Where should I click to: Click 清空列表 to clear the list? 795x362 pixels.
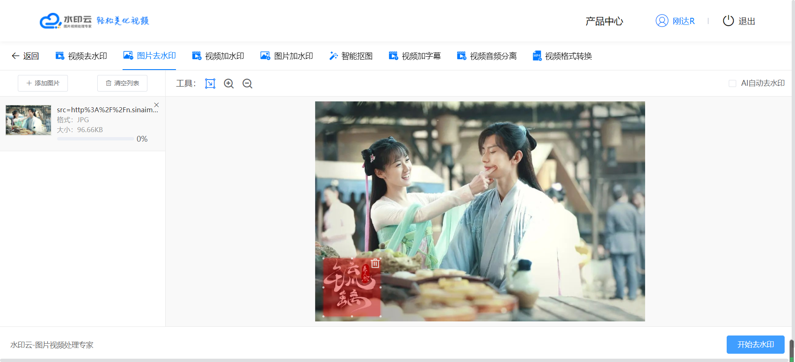pos(122,83)
